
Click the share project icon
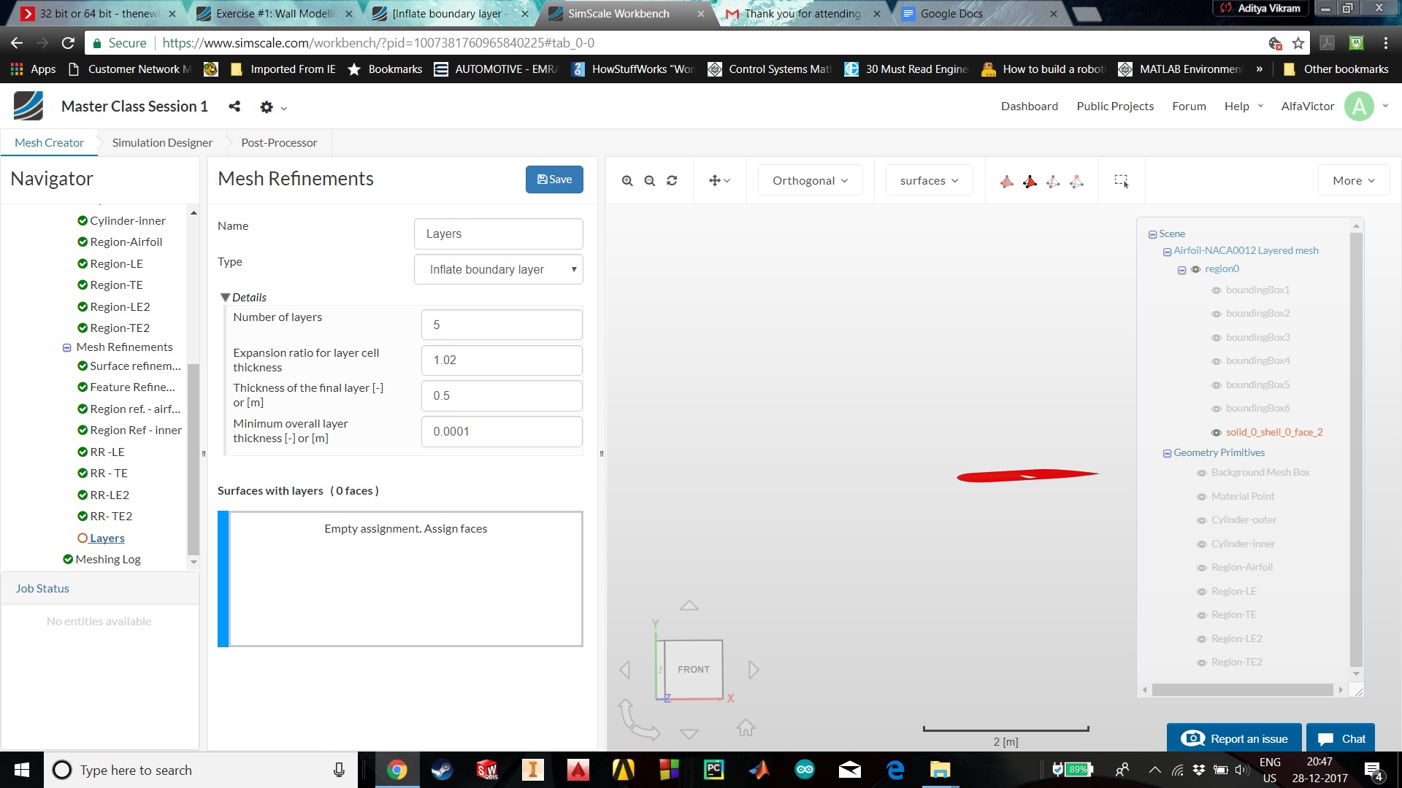pos(234,107)
